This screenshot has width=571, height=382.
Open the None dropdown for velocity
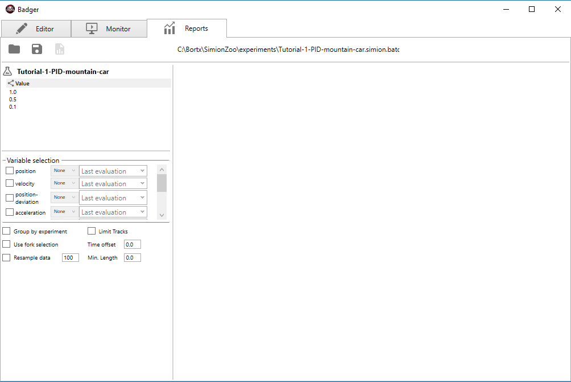pyautogui.click(x=64, y=183)
